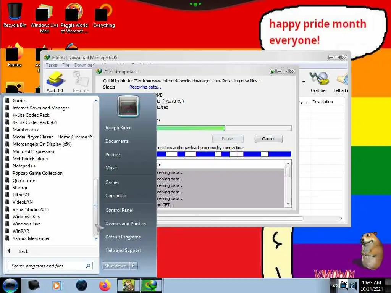
Task: Click the black box taskbar icon
Action: pyautogui.click(x=34, y=285)
